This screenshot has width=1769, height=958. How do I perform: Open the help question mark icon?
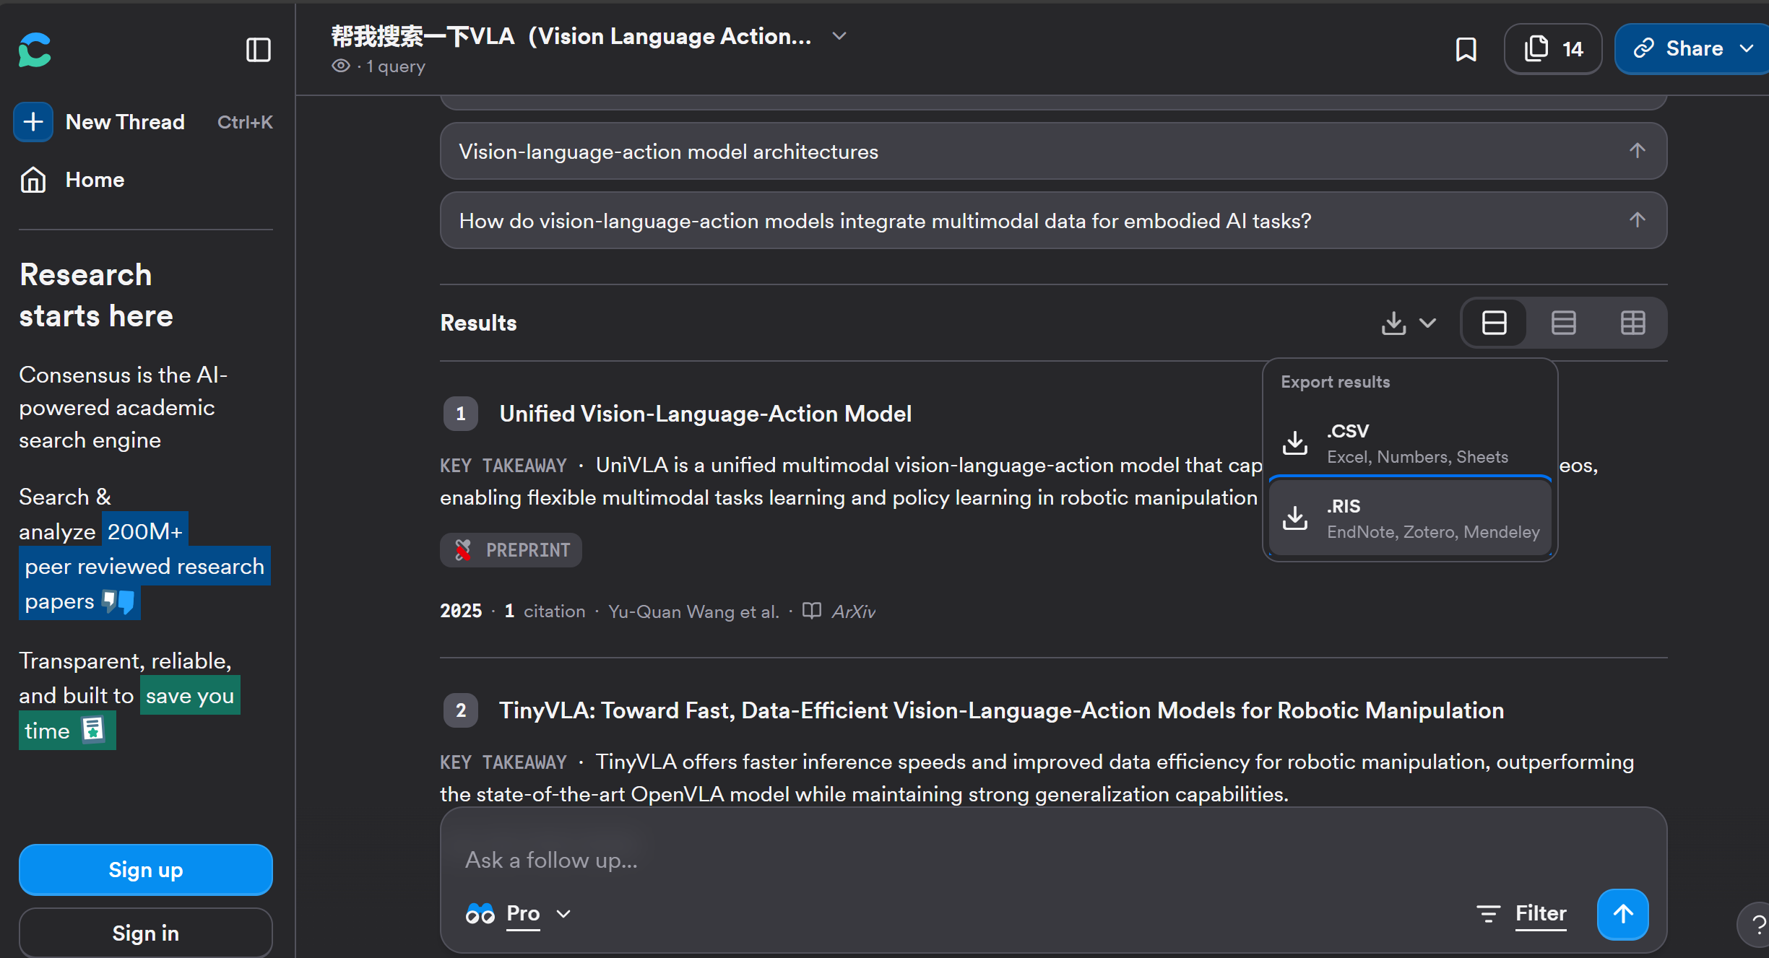(1757, 925)
